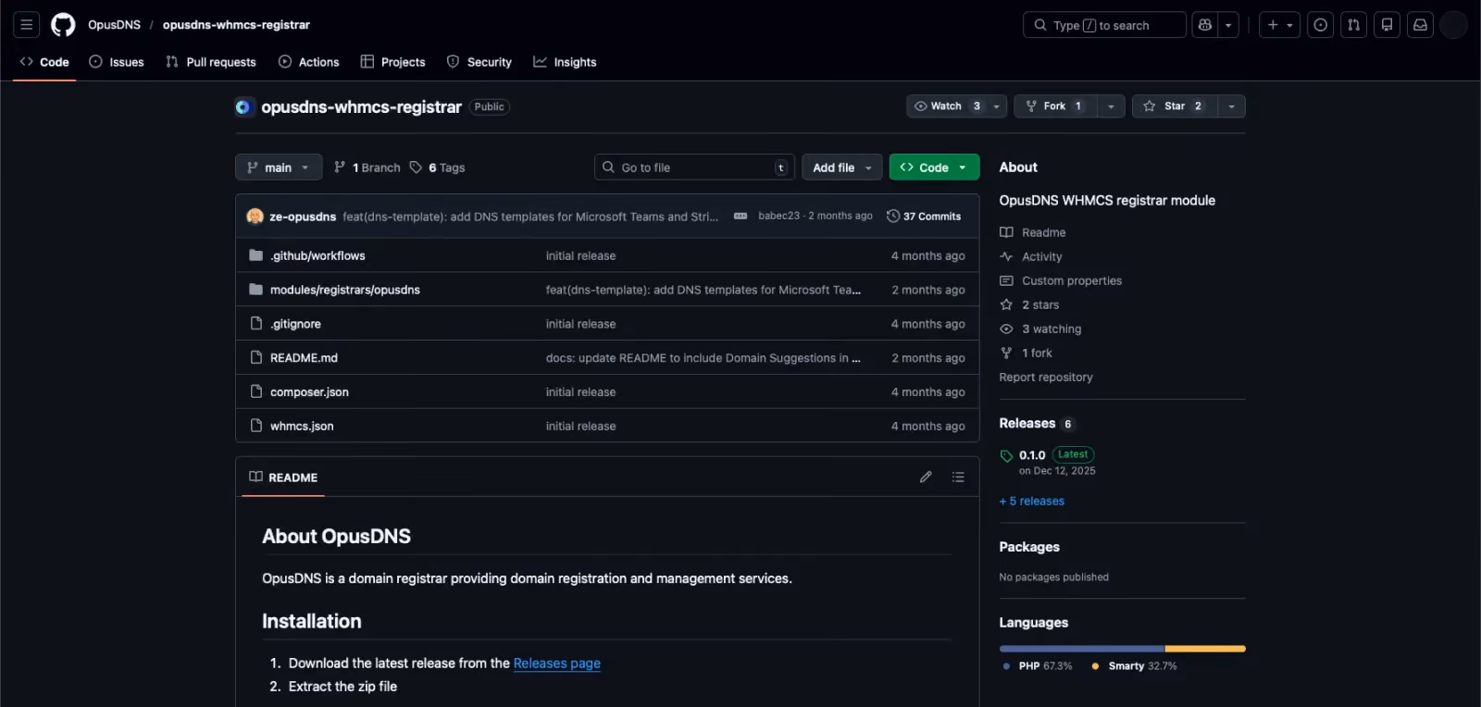View the 6 Tags link
1481x707 pixels.
(x=438, y=167)
